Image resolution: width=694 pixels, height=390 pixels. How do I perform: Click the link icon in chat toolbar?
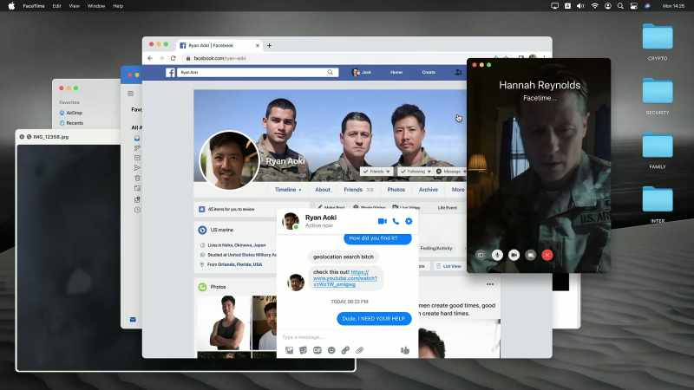345,350
